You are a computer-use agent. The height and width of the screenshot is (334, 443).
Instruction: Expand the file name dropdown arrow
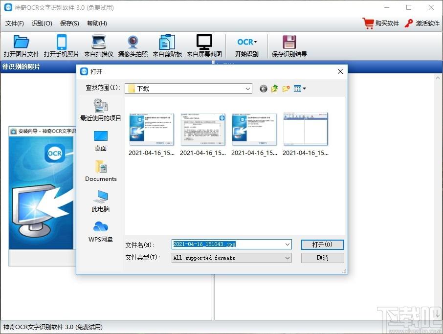coord(288,245)
